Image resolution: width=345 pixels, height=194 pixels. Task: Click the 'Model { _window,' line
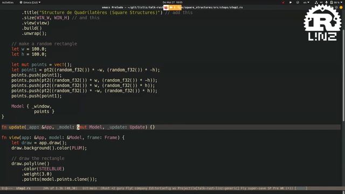[x=31, y=107]
